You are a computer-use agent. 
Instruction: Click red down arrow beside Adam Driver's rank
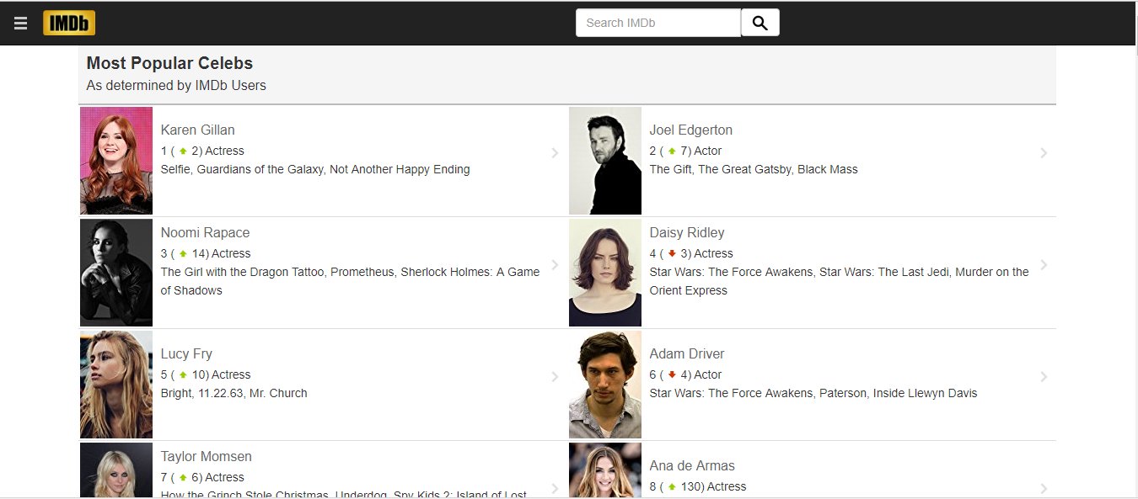pyautogui.click(x=672, y=375)
